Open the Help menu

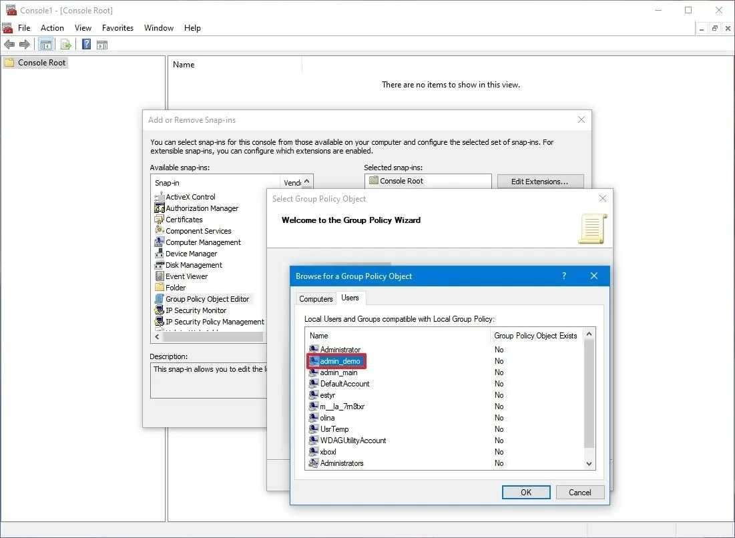pyautogui.click(x=192, y=28)
